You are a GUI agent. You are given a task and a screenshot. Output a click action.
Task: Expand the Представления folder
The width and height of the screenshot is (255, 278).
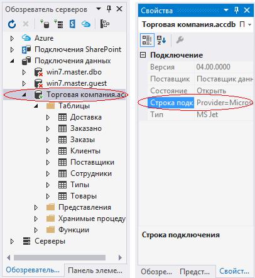pos(36,207)
